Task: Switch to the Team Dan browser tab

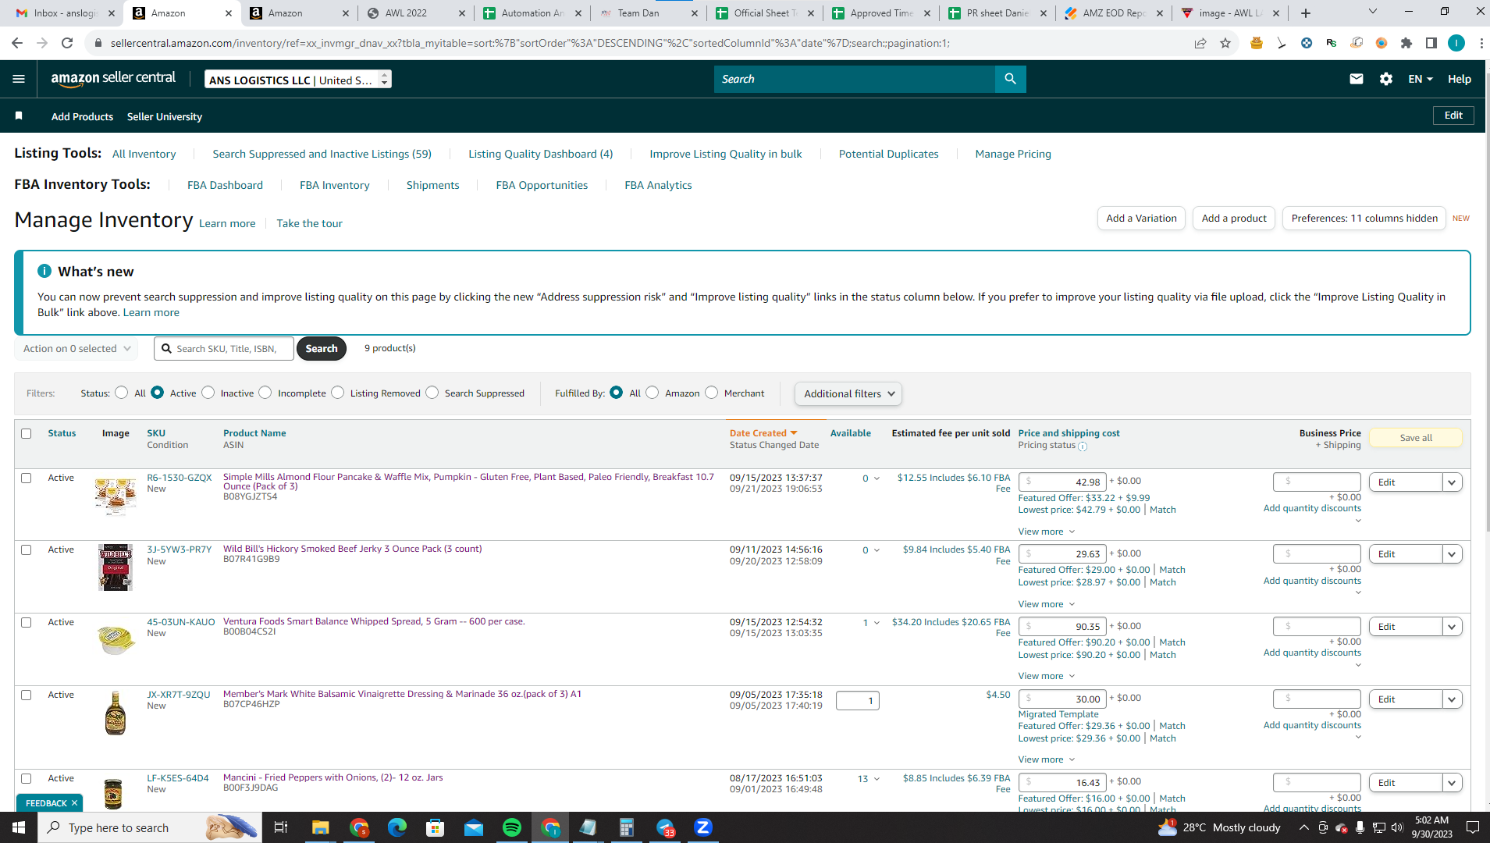Action: (x=649, y=13)
